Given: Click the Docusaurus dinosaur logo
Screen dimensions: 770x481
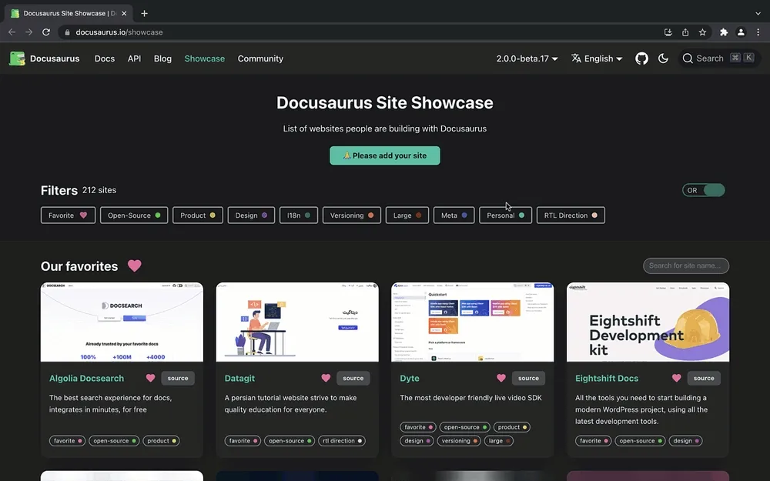Looking at the screenshot, I should point(17,58).
